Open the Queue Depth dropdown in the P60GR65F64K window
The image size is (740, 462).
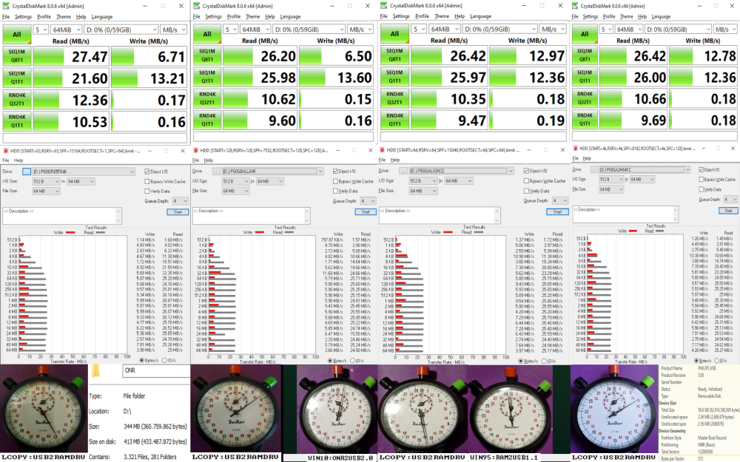point(180,201)
